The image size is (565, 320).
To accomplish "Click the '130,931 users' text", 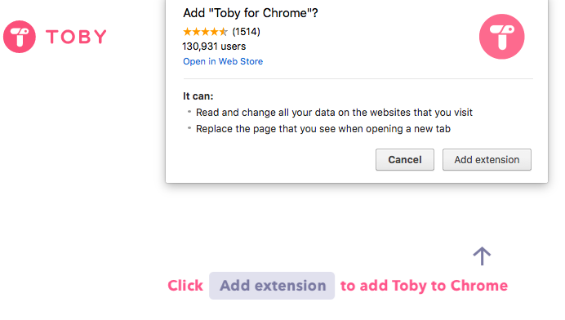I will coord(214,47).
